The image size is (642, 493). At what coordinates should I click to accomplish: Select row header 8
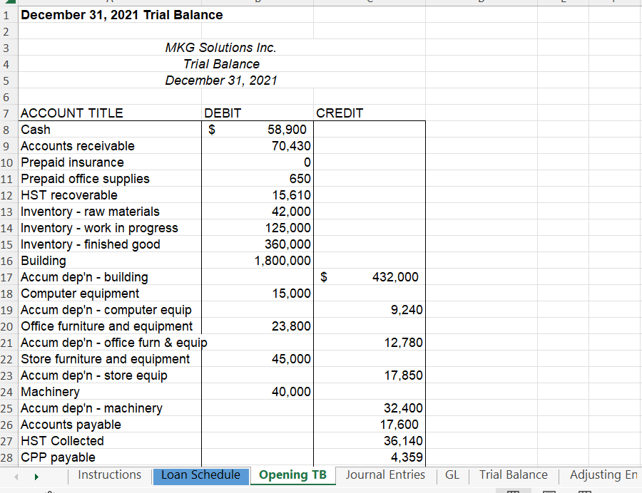(x=9, y=130)
